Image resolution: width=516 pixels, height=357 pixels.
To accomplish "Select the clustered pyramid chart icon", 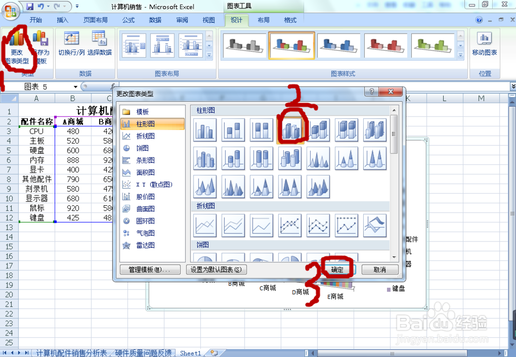I will click(233, 187).
